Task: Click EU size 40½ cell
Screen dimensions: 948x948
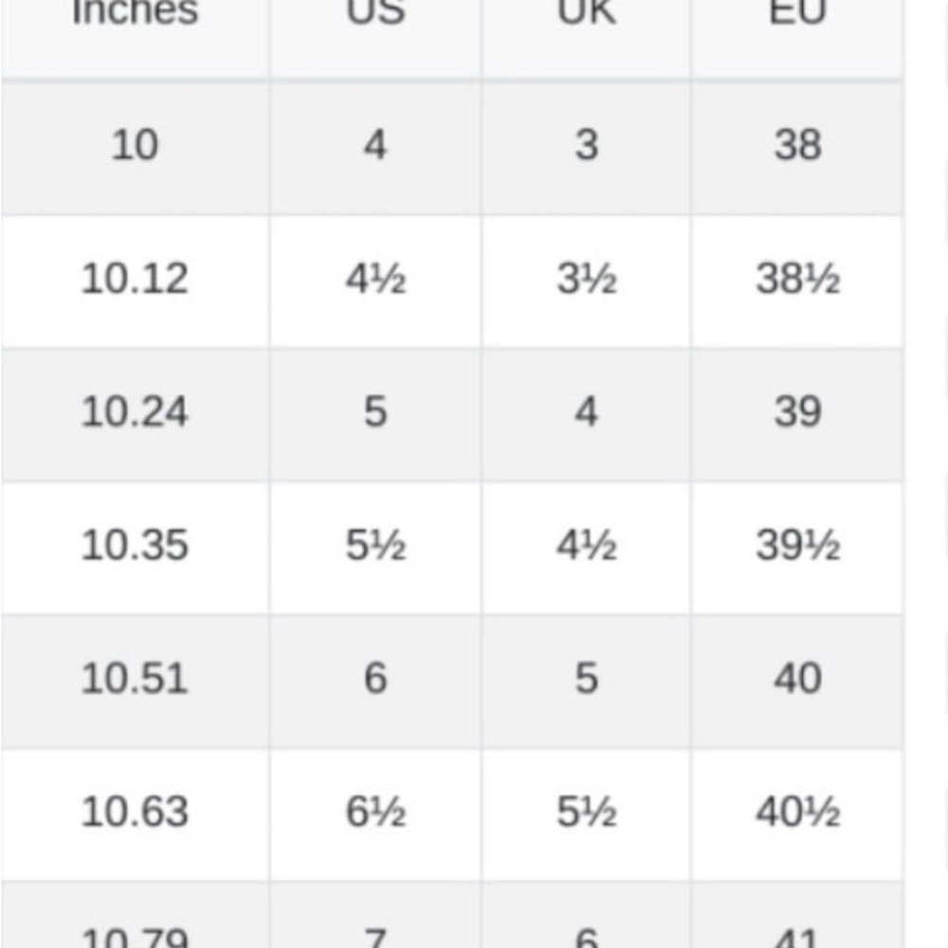Action: 797,812
